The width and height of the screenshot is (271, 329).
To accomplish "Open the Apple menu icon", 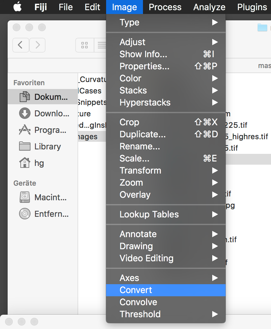I will coord(17,7).
